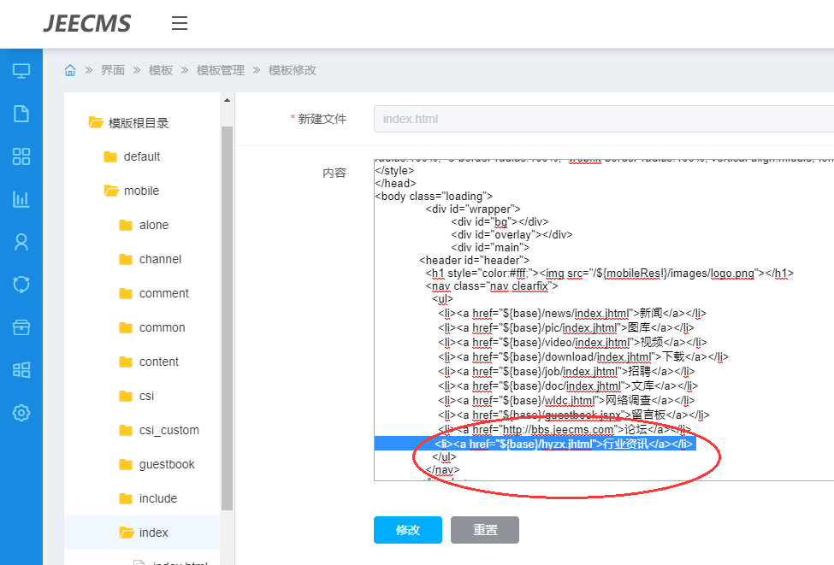Click the header id="header" line
Image resolution: width=834 pixels, height=565 pixels.
(475, 261)
